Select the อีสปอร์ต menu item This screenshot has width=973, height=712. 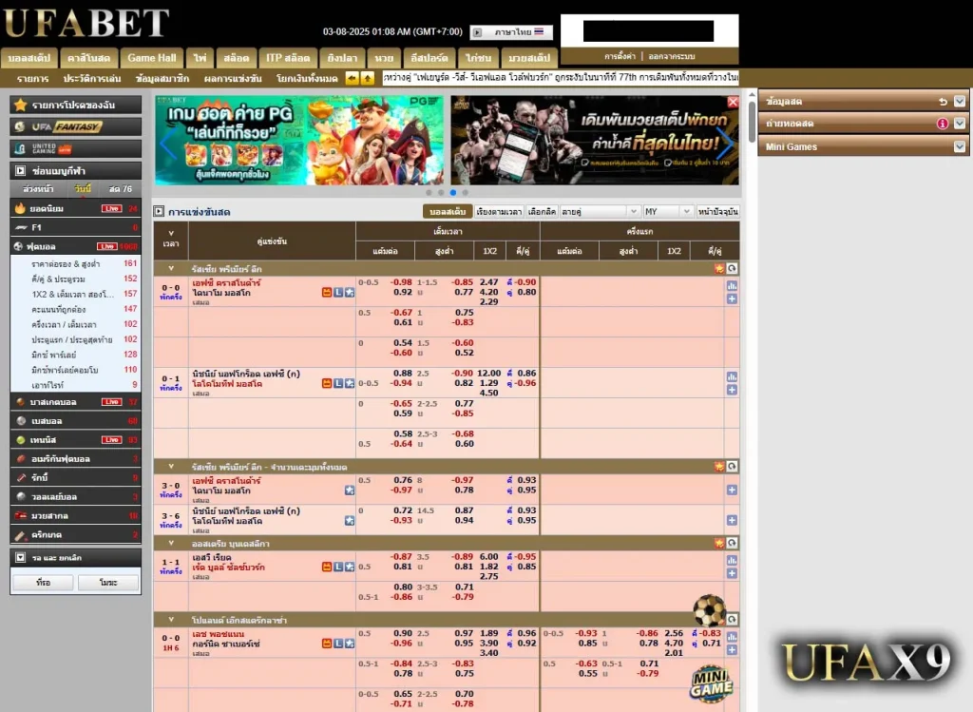429,57
